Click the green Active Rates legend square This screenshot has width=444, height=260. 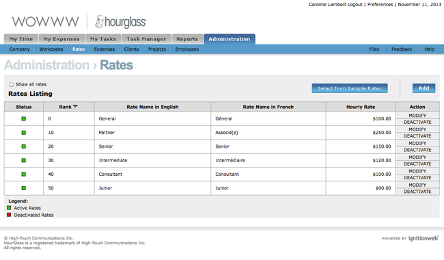click(x=9, y=208)
